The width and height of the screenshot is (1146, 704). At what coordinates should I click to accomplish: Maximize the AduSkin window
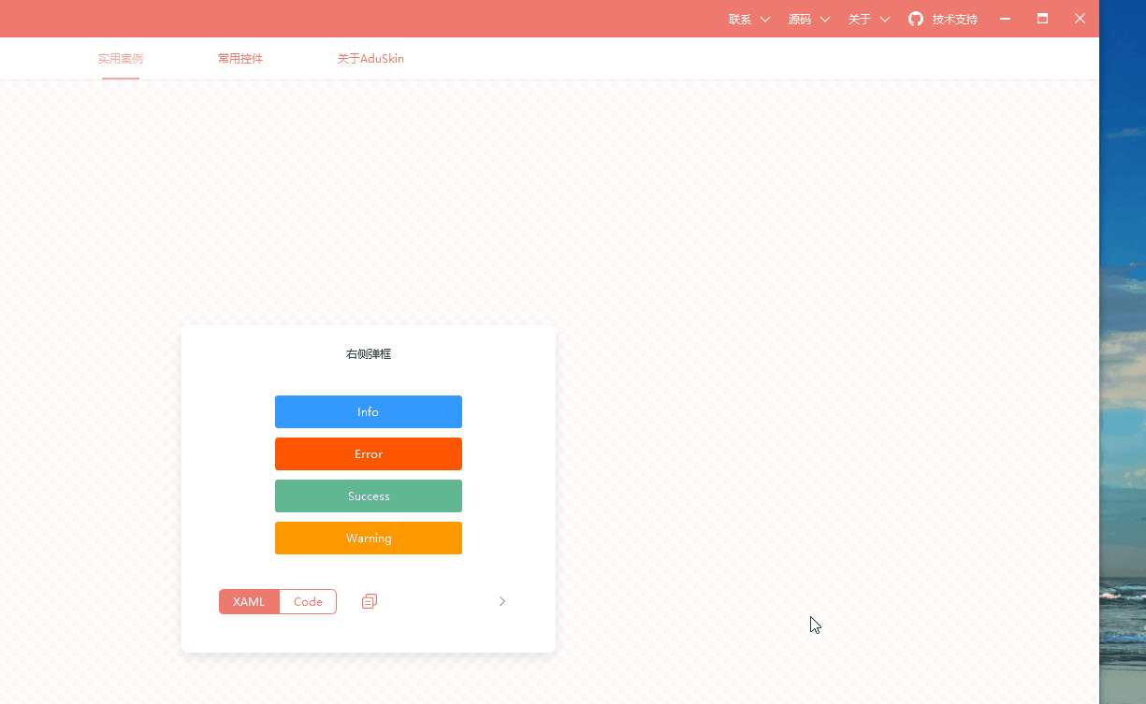pyautogui.click(x=1042, y=19)
